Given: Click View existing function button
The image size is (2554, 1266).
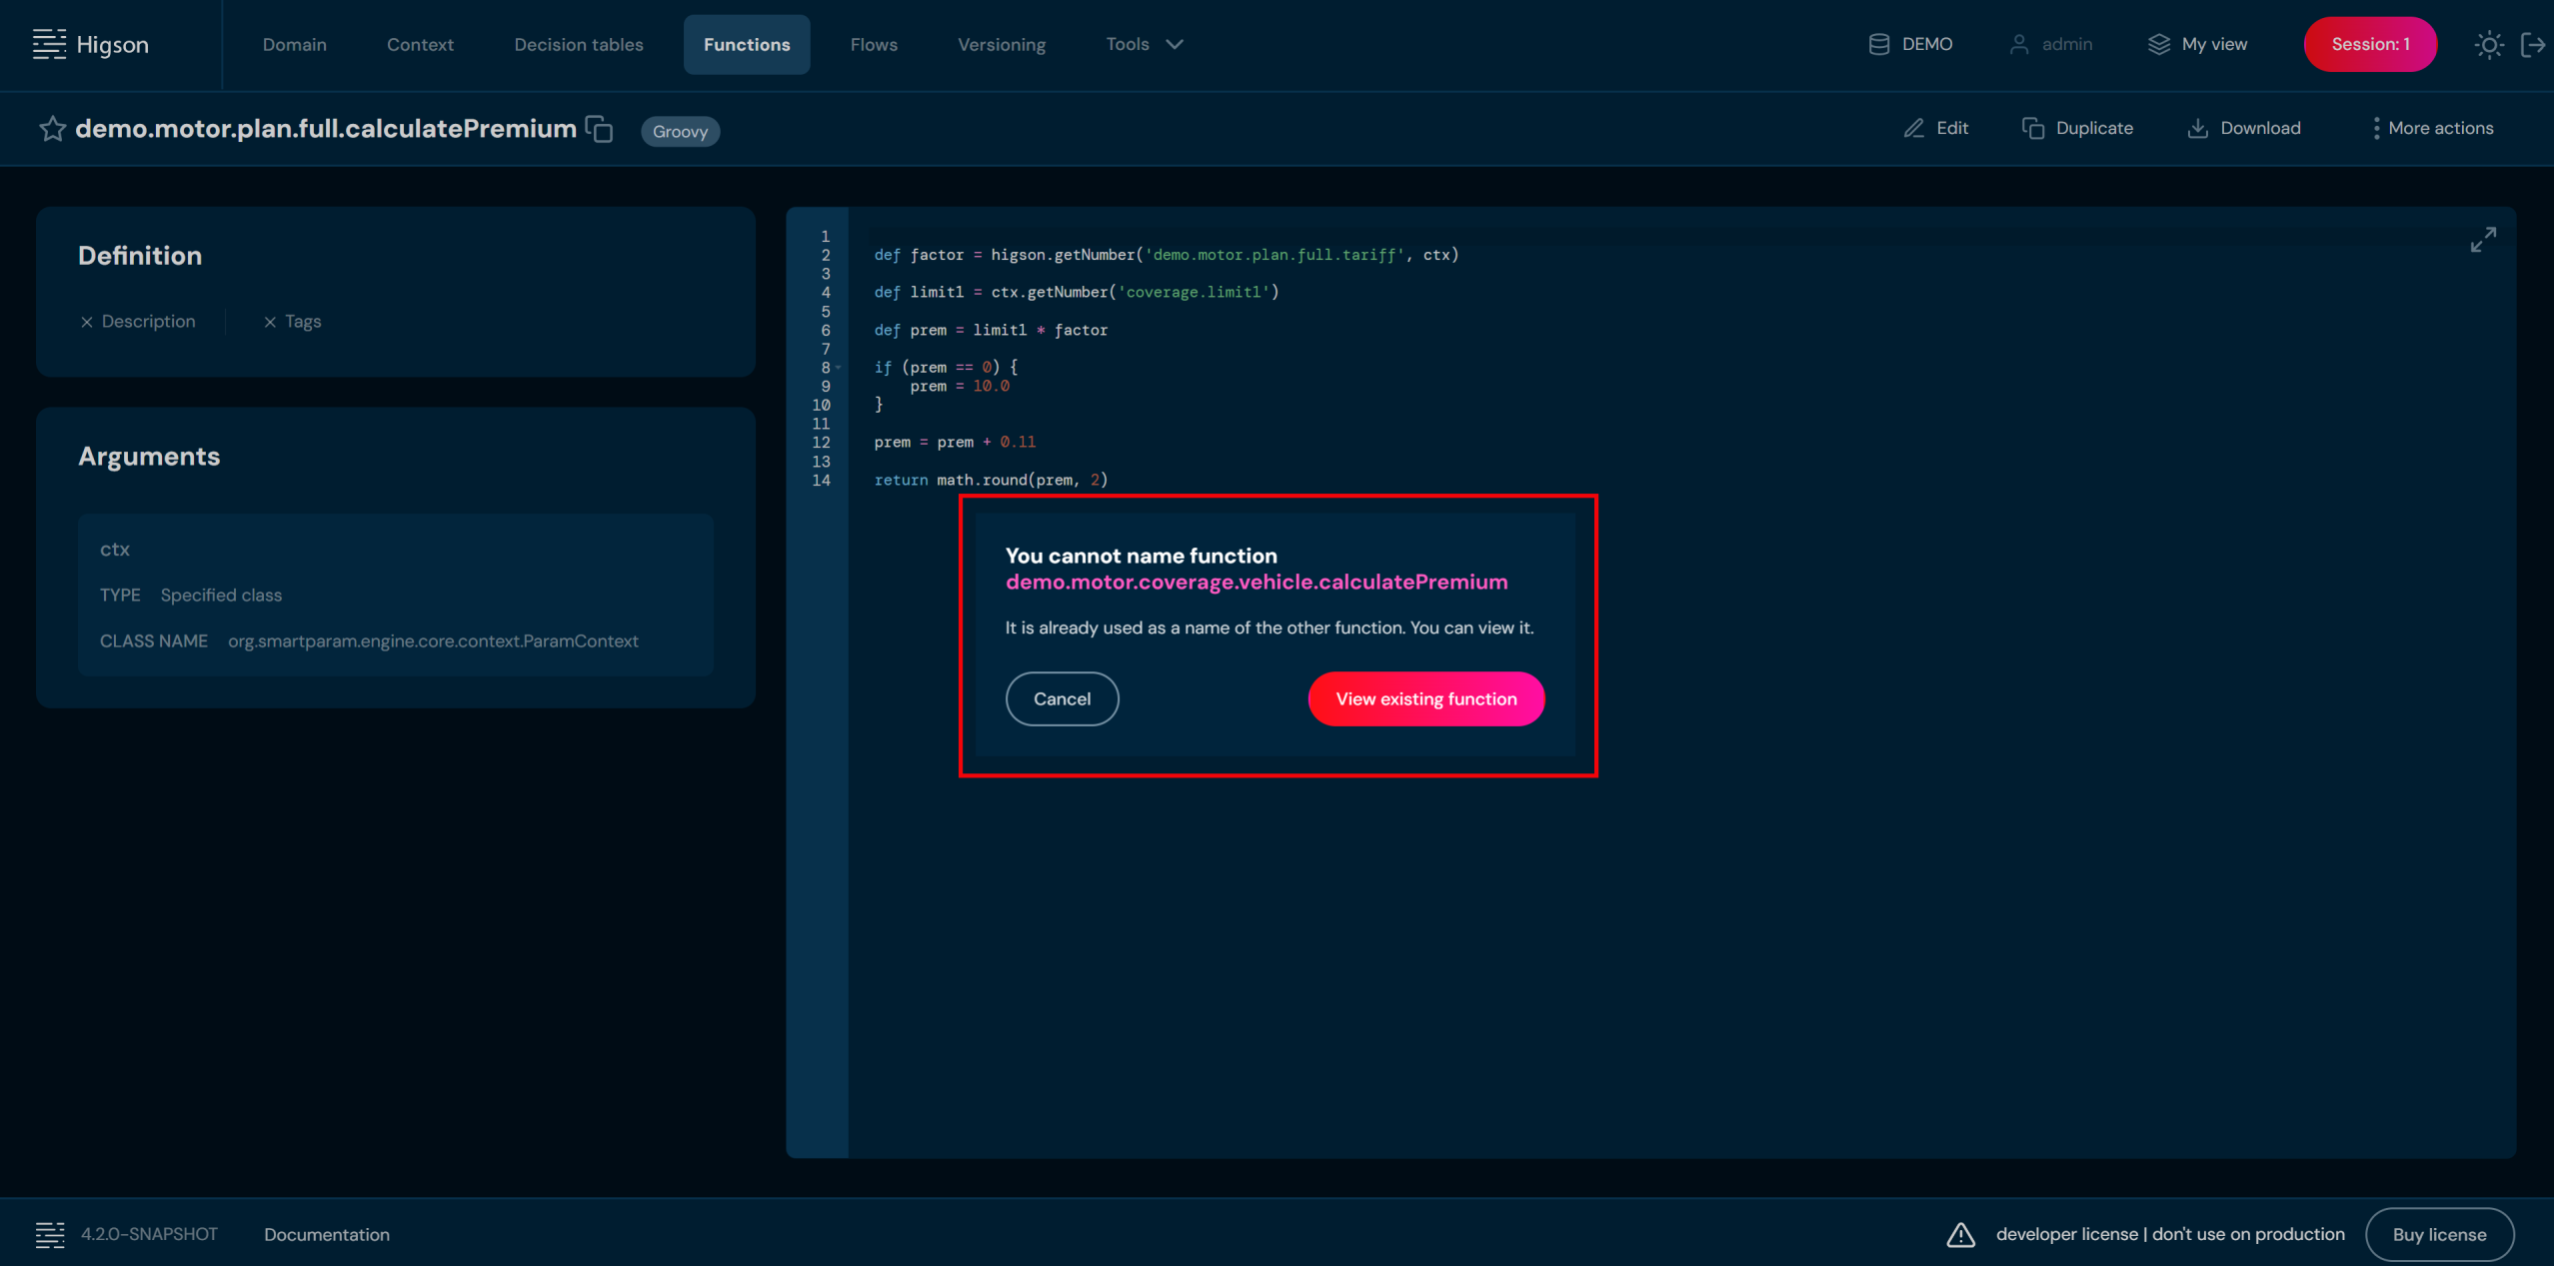Looking at the screenshot, I should click(1425, 698).
